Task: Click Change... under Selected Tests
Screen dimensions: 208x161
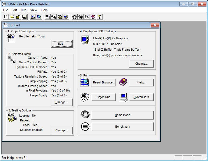Action: pos(62,102)
